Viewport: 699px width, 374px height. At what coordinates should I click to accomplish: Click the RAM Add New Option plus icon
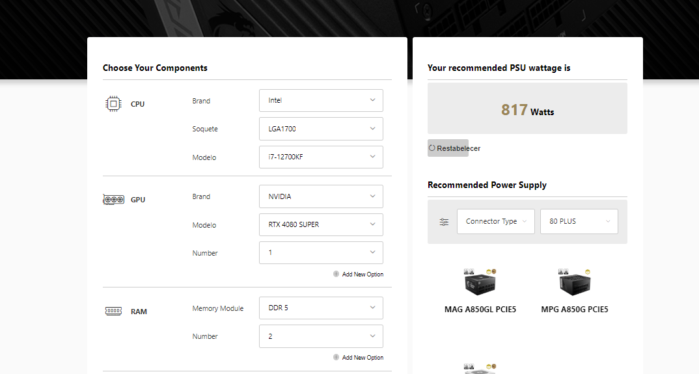(336, 357)
